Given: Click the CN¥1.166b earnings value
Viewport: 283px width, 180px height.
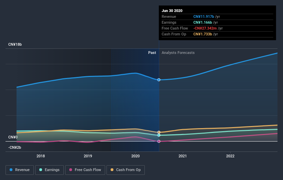Looking at the screenshot, I should [203, 22].
